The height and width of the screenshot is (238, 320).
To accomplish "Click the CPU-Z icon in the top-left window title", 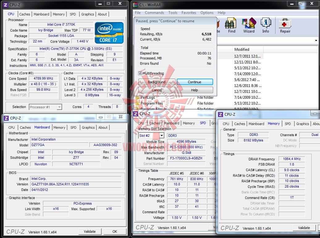I will [x=6, y=5].
